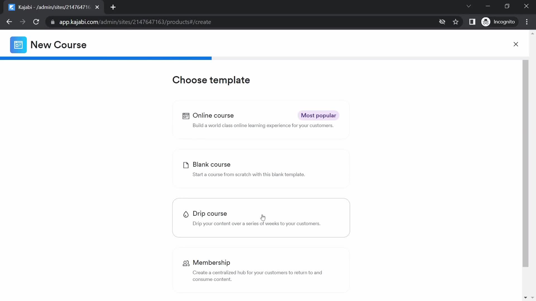The height and width of the screenshot is (301, 536).
Task: Open a new browser tab with plus
Action: [113, 7]
